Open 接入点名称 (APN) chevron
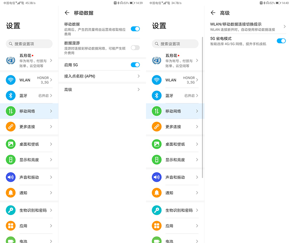Screen dimensions: 292x243 pos(139,76)
